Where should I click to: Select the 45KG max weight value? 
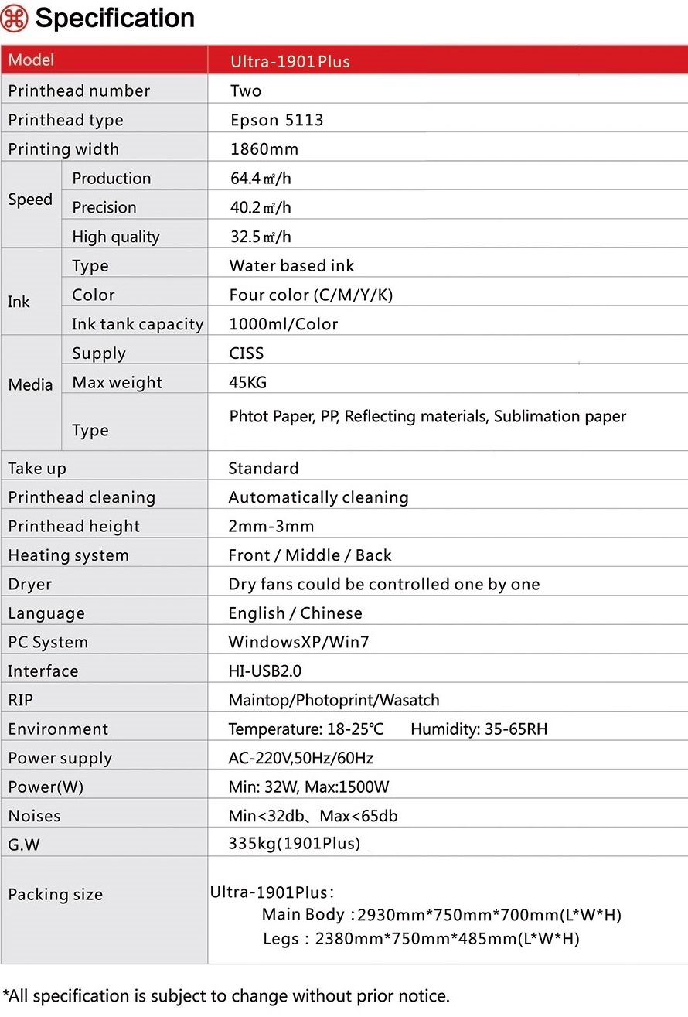coord(248,382)
